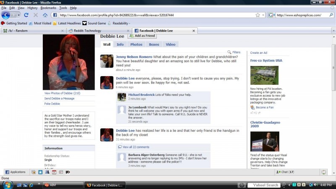Screen dimensions: 336x189
Task: Reload the page with the refresh icon
Action: [26, 15]
